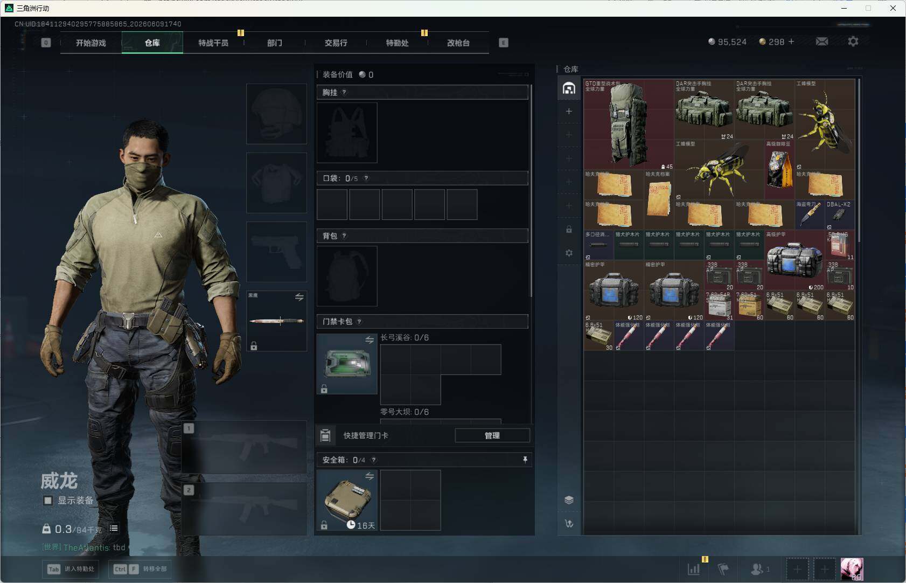
Task: Swap the access card case via arrows
Action: coord(370,340)
